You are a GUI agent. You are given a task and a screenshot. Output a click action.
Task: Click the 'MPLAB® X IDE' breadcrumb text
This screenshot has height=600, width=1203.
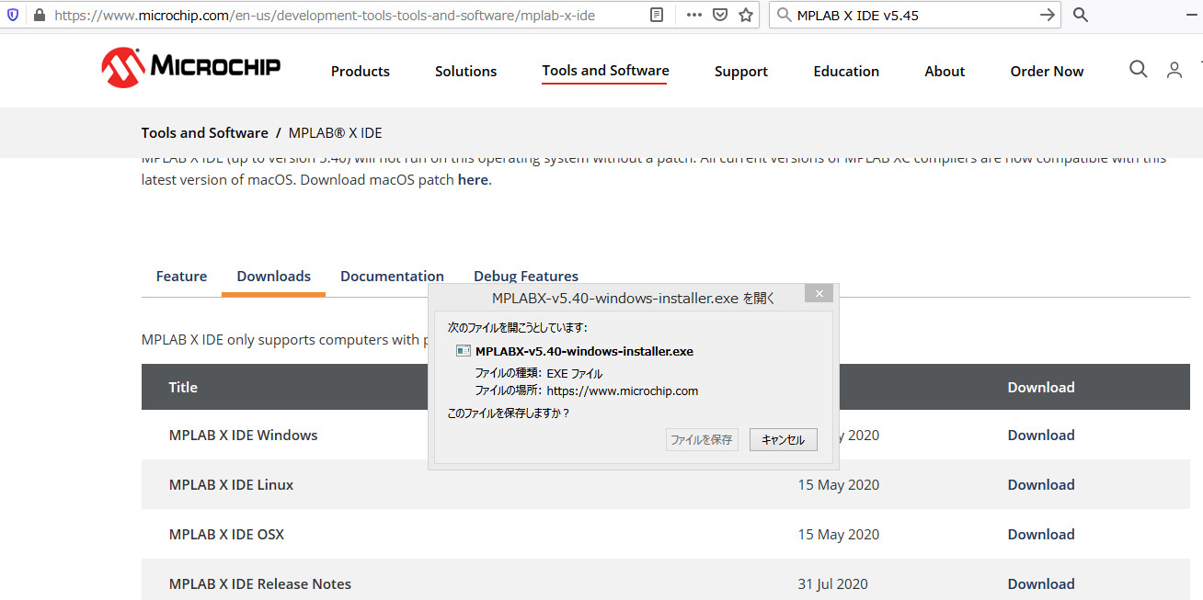(x=336, y=132)
